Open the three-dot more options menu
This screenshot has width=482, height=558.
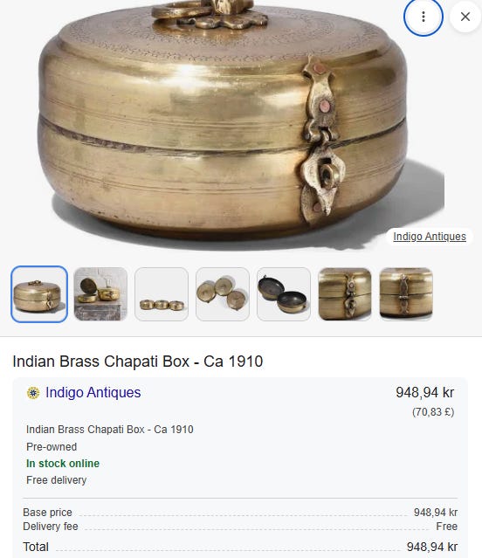point(423,17)
